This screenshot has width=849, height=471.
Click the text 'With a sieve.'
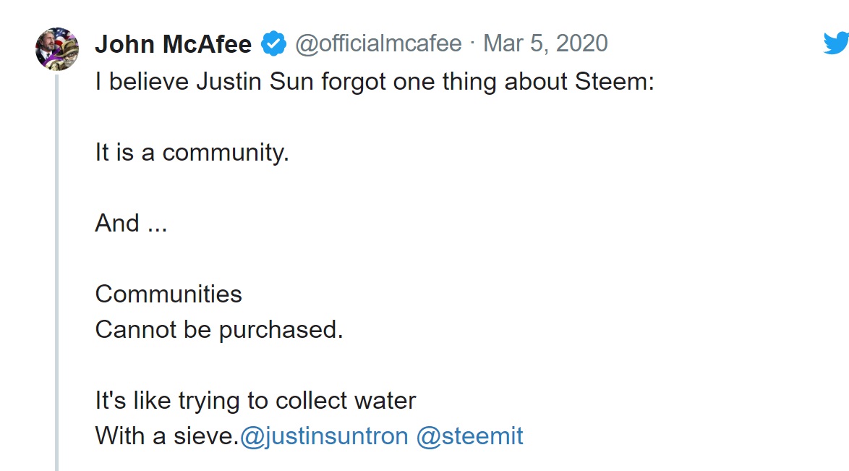coord(166,436)
